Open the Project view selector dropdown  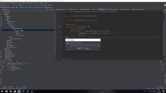6,9
